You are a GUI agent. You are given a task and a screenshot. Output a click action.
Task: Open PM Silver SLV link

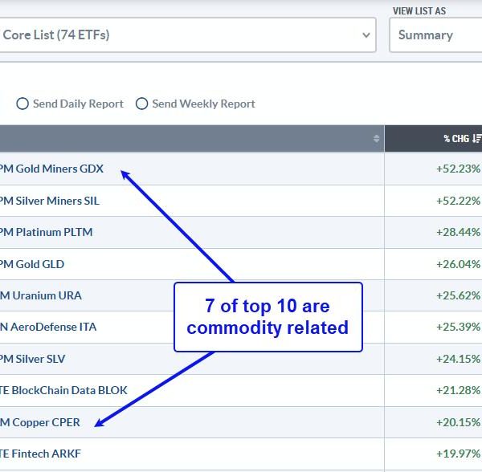33,359
